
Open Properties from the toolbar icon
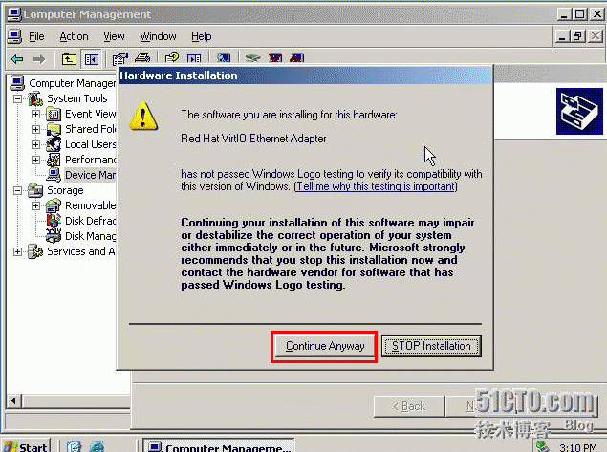(x=120, y=59)
